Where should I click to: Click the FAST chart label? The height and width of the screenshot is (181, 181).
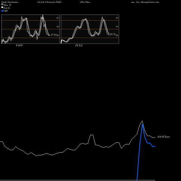coord(19,46)
